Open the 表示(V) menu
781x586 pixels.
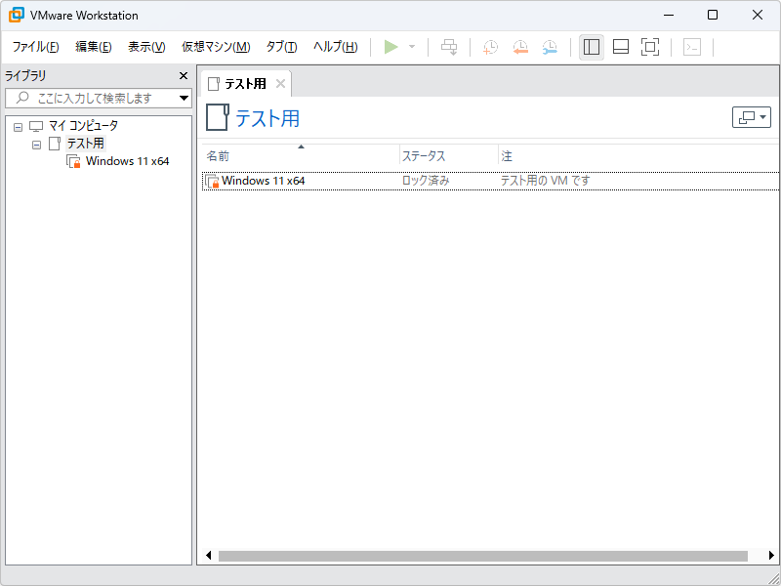tap(146, 47)
